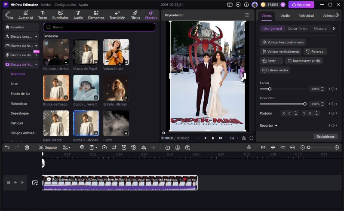Download the Videocámara effect
Image resolution: width=344 pixels, height=211 pixels.
(x=126, y=62)
